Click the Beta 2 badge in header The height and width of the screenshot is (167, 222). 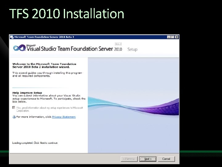[118, 44]
